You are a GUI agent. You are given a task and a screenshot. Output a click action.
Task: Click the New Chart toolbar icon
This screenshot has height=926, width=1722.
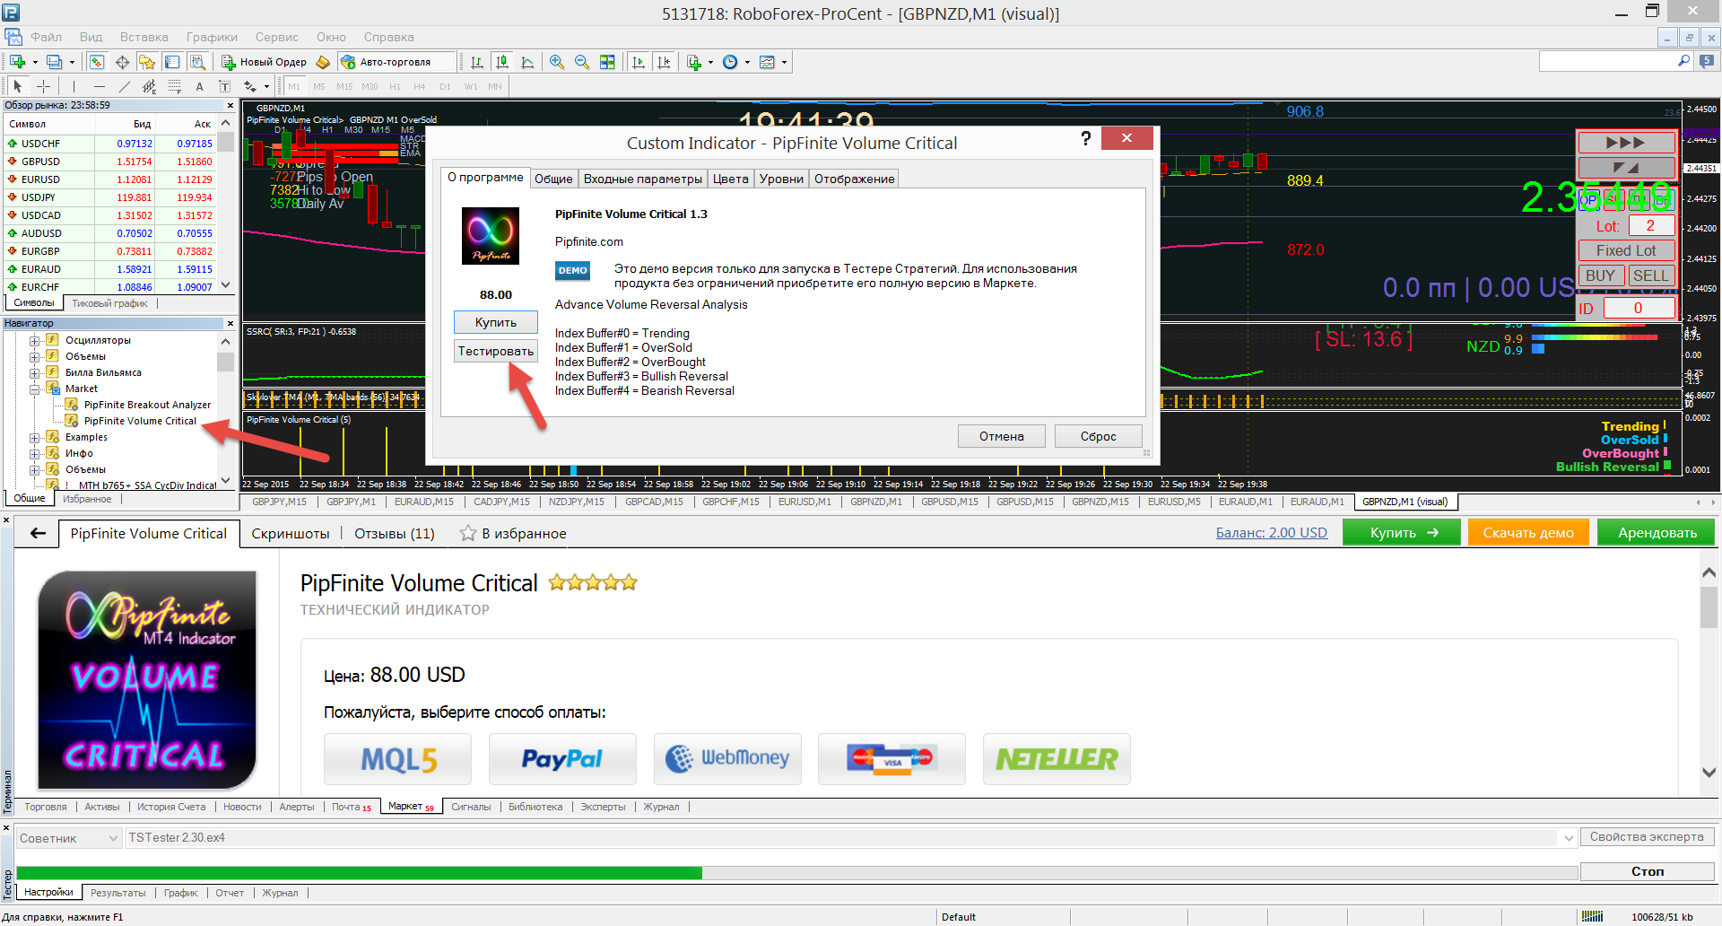click(17, 62)
